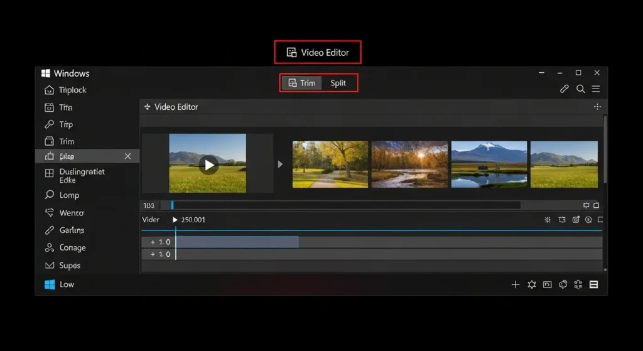Close the highlighted Sitee sidebar item
643x351 pixels.
[x=128, y=156]
